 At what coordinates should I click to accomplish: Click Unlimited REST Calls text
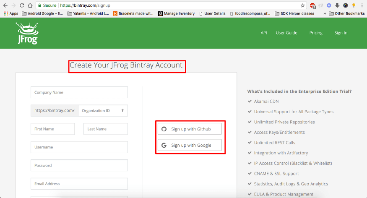pos(275,143)
